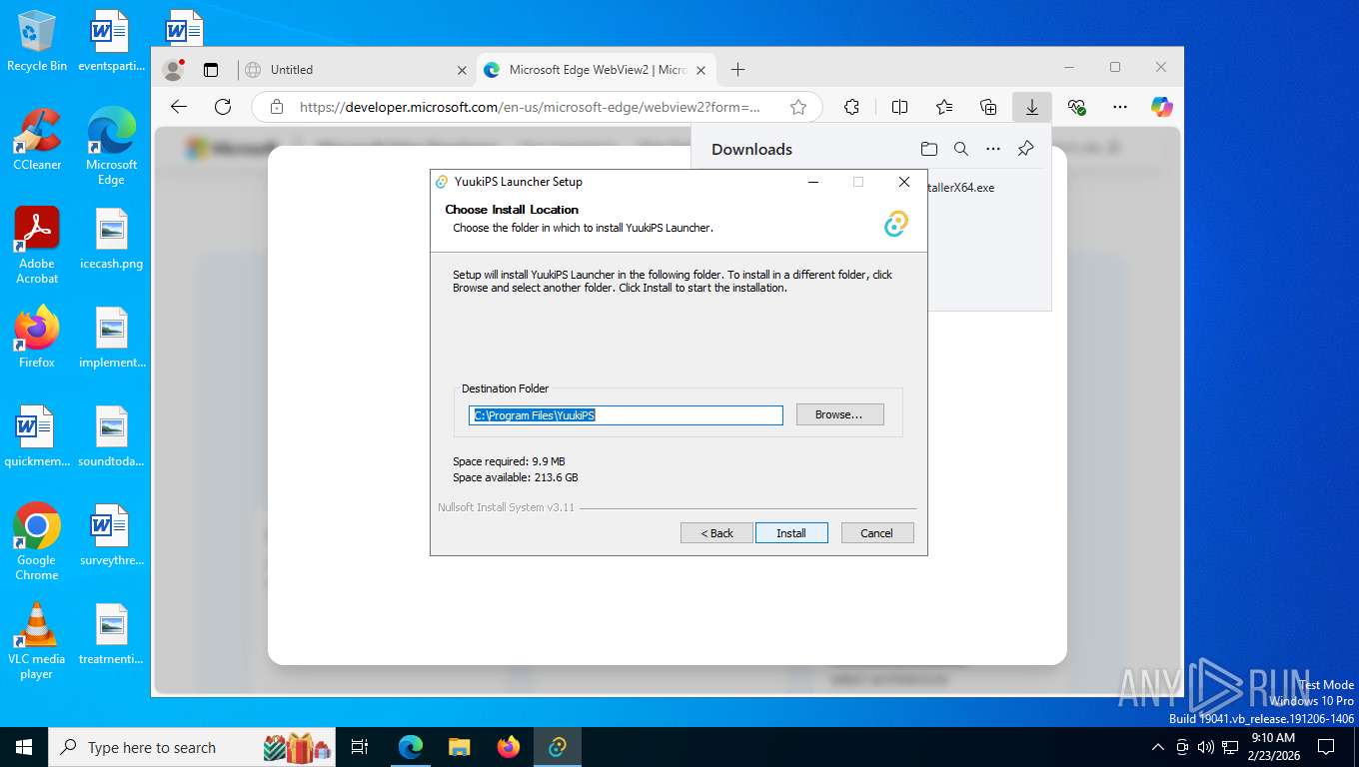Select the Adobe Acrobat desktop icon
Viewport: 1359px width, 767px height.
click(37, 246)
